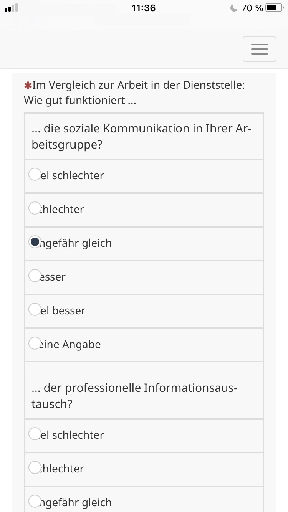Select 'ungefähr gleich' for soziale Kommunikation
288x512 pixels.
pos(35,242)
